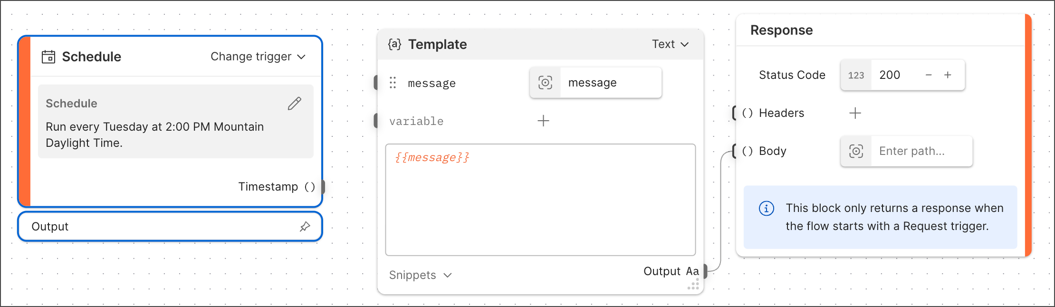1055x307 pixels.
Task: Click the Enter path field for Body
Action: (x=921, y=151)
